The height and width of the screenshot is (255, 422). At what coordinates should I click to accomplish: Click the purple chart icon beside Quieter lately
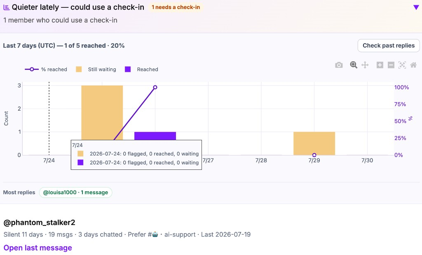point(6,7)
